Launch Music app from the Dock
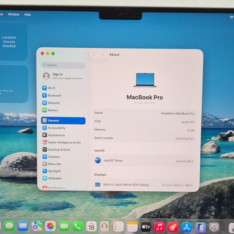This screenshot has width=234, height=234. (x=159, y=227)
